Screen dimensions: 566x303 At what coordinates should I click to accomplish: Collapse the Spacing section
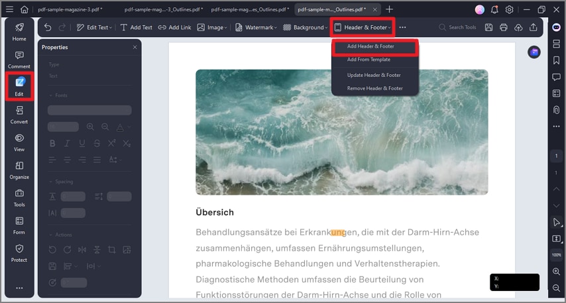pos(51,182)
